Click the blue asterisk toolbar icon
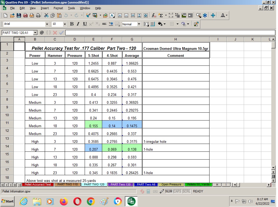Viewport: 278px width, 207px height. click(x=205, y=15)
